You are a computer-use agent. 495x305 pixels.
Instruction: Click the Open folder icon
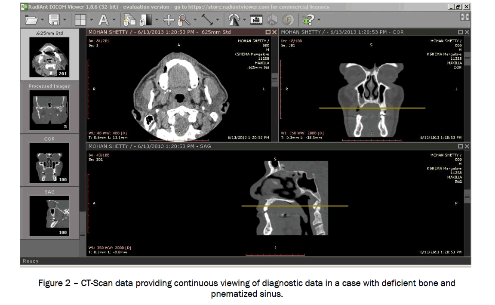coord(31,19)
